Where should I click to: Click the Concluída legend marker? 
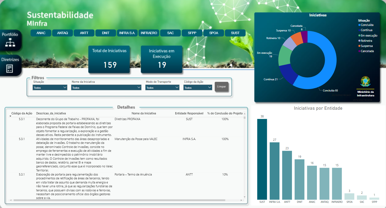pos(359,25)
